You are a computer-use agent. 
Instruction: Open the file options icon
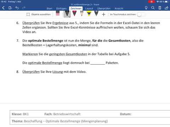(x=10, y=8)
